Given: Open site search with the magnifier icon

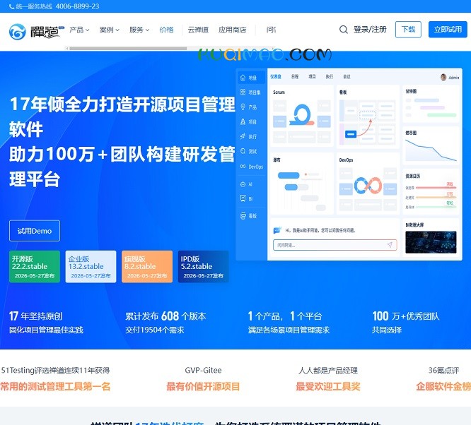Looking at the screenshot, I should 343,30.
